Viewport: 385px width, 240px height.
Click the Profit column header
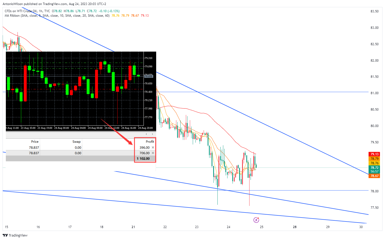point(150,142)
